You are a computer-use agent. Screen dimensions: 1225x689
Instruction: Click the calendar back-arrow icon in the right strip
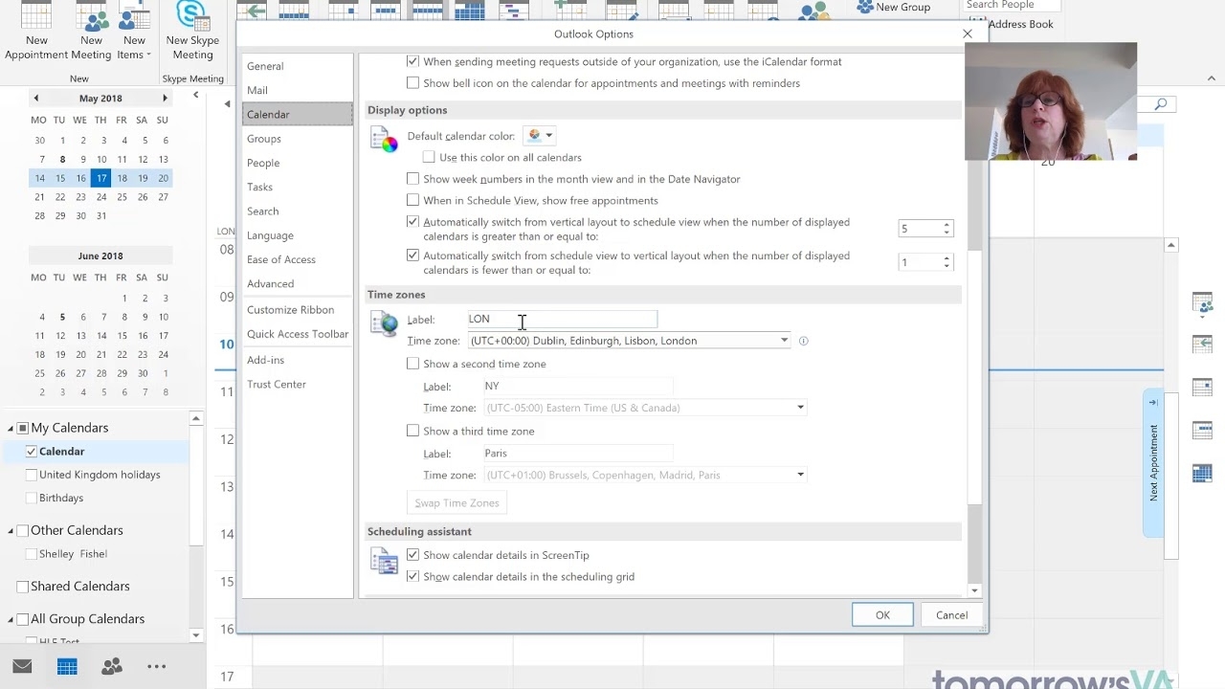1202,344
